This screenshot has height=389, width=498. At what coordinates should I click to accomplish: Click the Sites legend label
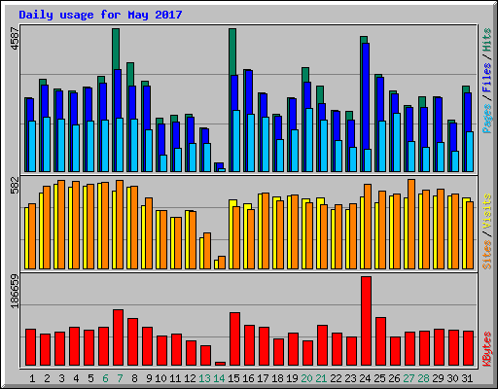coord(486,255)
